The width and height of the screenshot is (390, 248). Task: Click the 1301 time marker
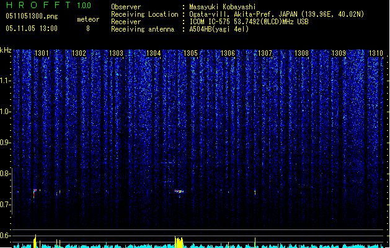point(42,53)
